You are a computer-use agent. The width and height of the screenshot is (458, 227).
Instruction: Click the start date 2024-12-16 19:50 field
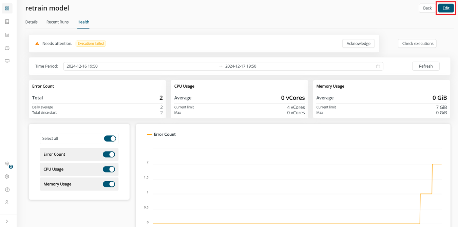point(82,66)
